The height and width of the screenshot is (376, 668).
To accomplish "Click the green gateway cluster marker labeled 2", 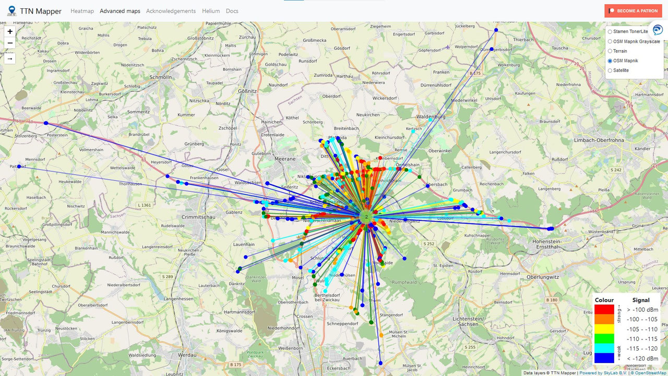I will point(366,217).
